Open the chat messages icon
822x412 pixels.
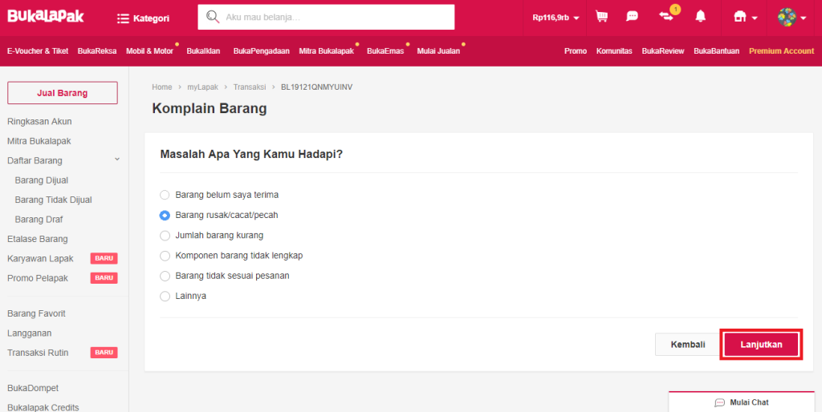633,17
